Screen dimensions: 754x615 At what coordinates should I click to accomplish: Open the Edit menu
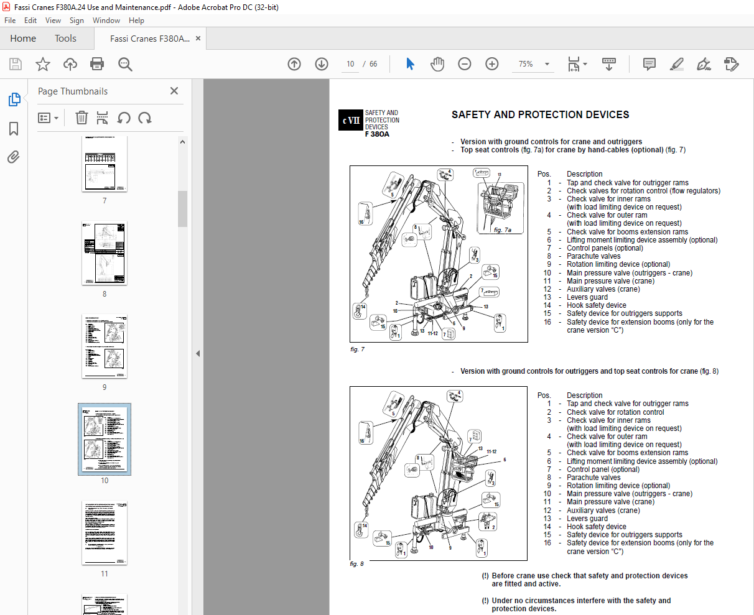pyautogui.click(x=30, y=21)
